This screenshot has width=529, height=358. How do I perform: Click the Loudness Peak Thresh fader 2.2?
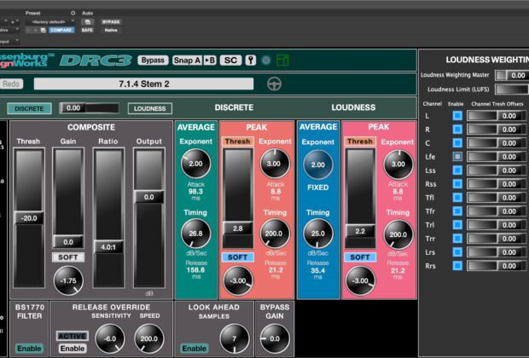pyautogui.click(x=360, y=231)
